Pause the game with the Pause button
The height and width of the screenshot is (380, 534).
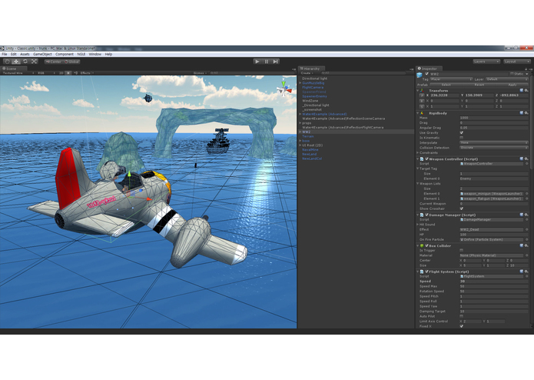click(267, 62)
